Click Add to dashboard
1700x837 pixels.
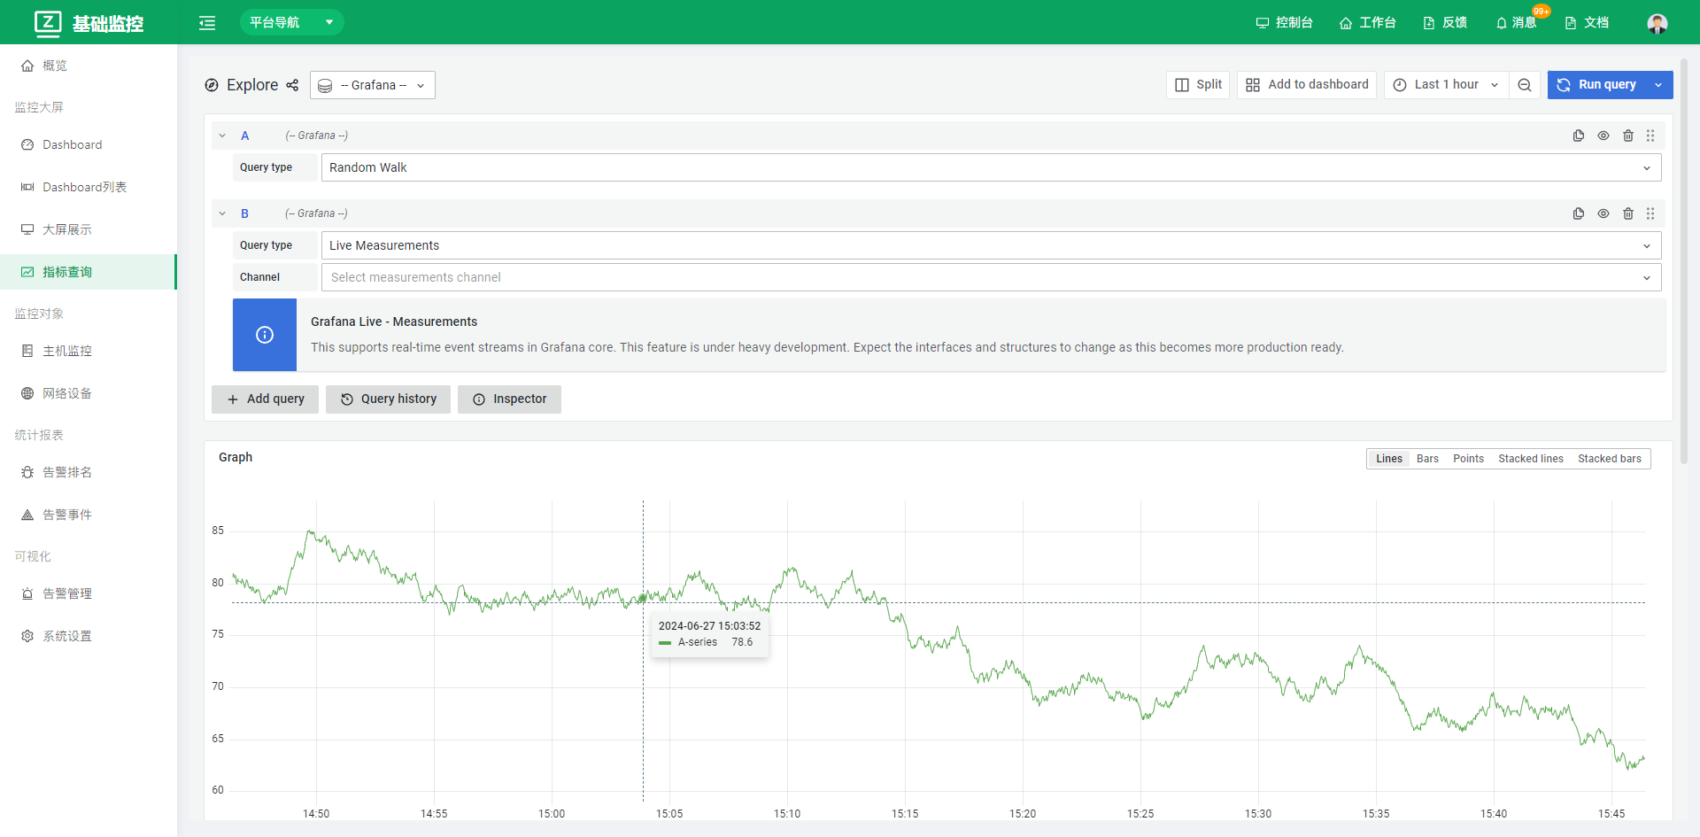[1307, 84]
